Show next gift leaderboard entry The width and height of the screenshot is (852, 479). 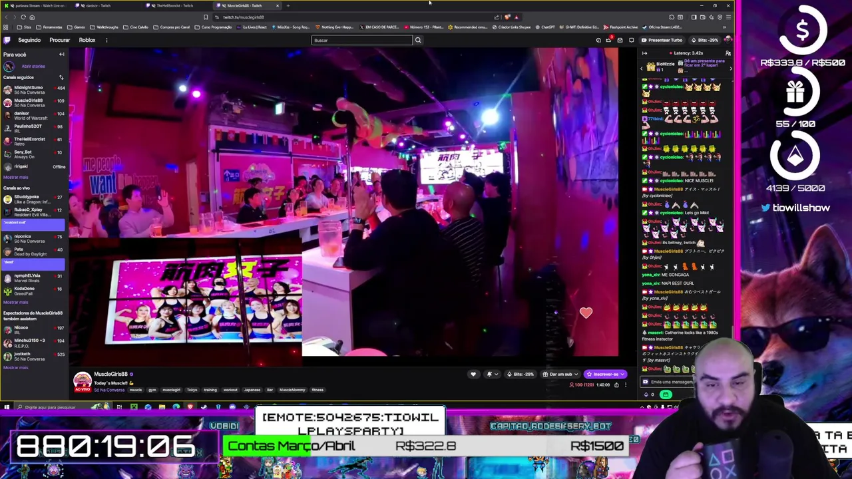click(731, 69)
